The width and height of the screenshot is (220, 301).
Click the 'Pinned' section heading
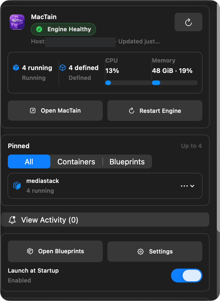click(19, 146)
